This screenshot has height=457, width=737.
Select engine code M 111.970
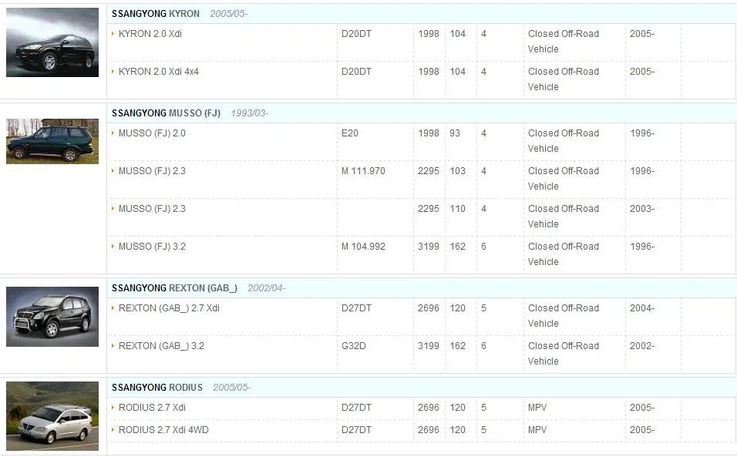point(363,171)
